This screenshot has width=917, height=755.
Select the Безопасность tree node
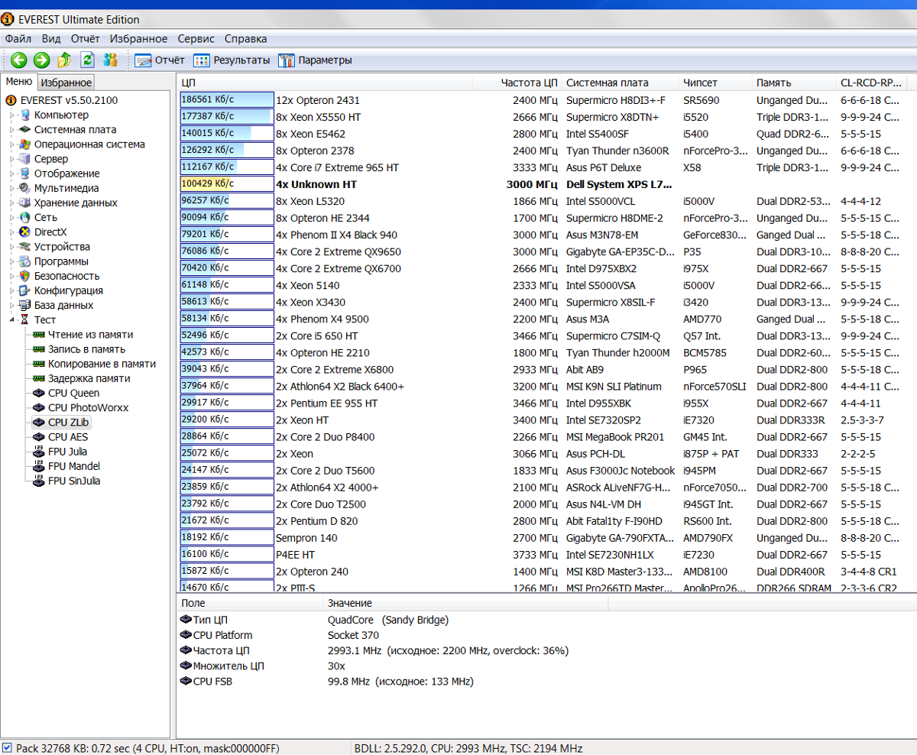[x=67, y=276]
